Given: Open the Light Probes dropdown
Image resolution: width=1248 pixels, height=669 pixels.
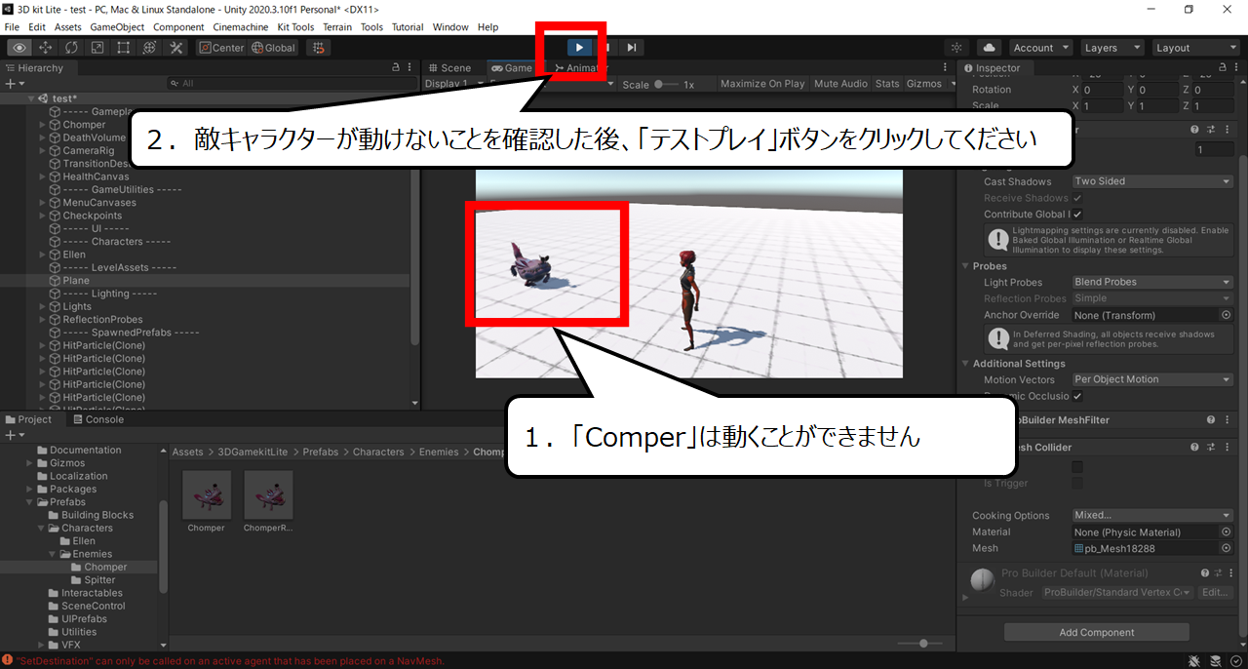Looking at the screenshot, I should pos(1152,282).
